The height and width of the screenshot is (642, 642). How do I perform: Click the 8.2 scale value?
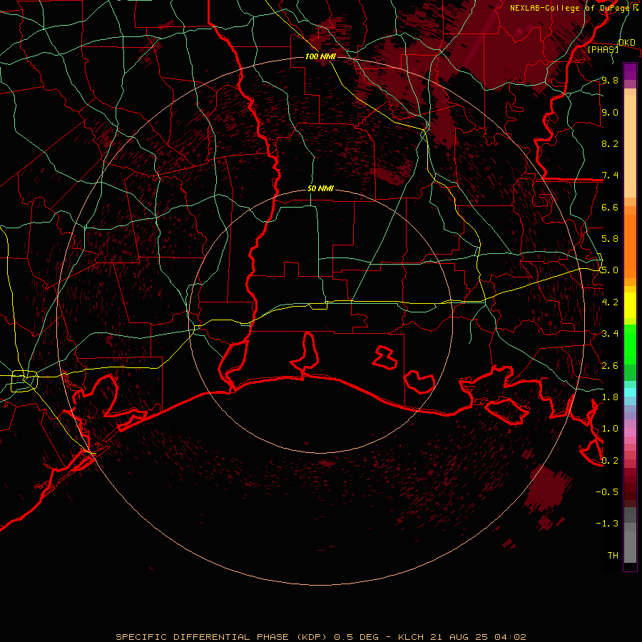click(x=610, y=143)
